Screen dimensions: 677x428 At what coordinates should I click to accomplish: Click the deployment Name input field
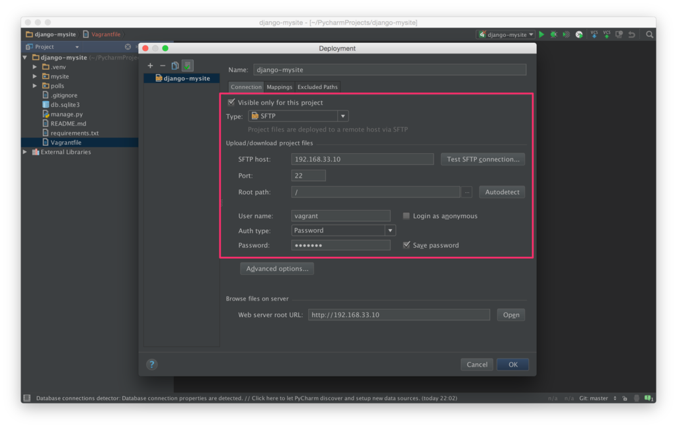[389, 69]
